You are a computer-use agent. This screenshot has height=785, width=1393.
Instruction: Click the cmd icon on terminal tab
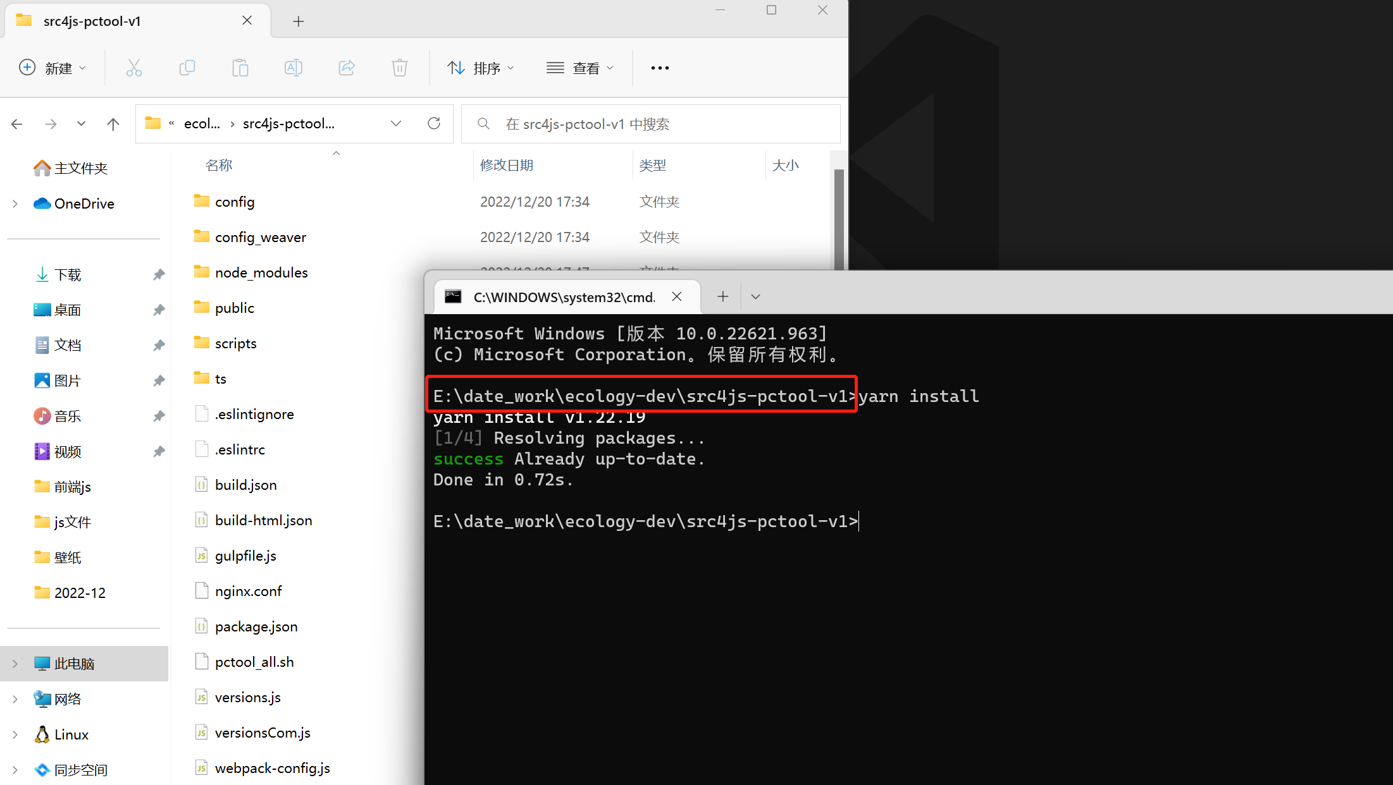click(453, 296)
